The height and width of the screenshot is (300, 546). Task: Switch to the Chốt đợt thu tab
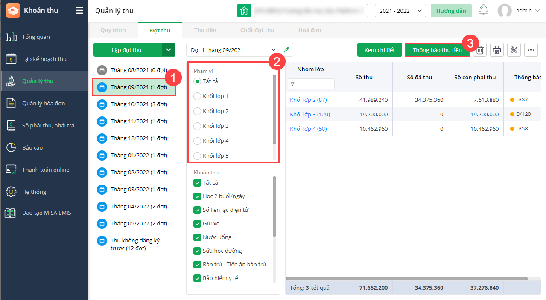coord(257,30)
